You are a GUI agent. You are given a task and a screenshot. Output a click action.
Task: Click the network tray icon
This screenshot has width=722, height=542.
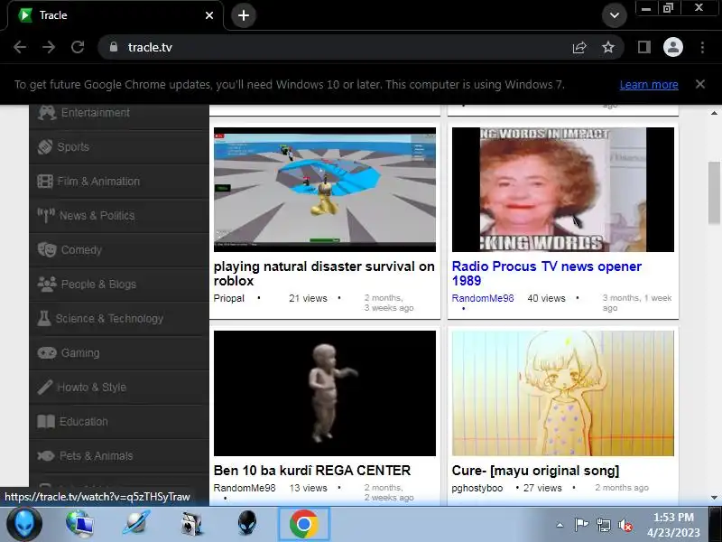click(603, 525)
